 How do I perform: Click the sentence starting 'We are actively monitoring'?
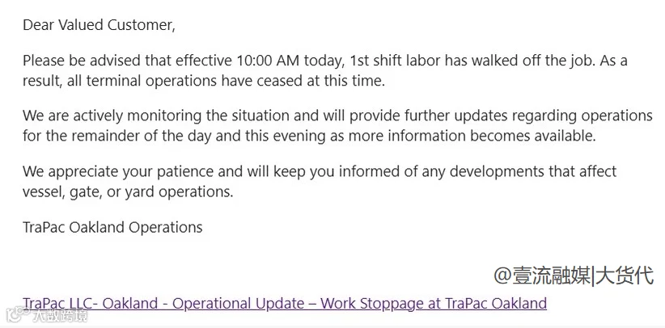pos(337,125)
